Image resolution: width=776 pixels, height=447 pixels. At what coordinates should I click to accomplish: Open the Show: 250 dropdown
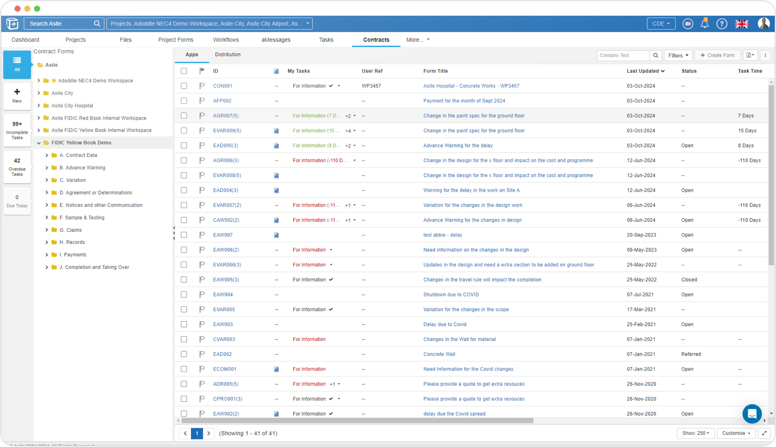(695, 433)
